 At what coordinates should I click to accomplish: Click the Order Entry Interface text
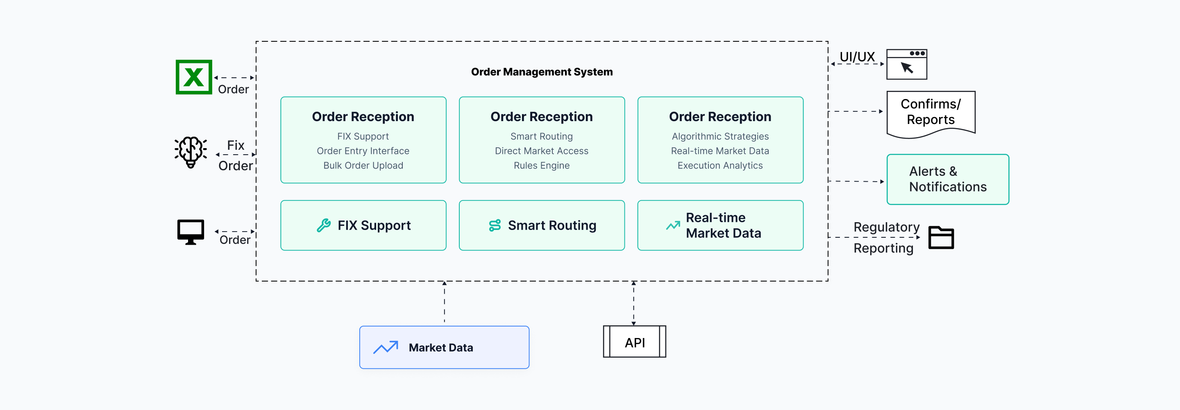click(363, 151)
